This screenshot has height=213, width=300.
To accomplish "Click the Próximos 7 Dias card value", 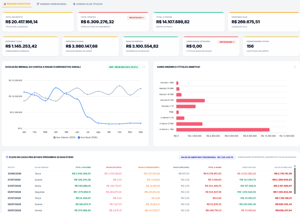I will [21, 46].
